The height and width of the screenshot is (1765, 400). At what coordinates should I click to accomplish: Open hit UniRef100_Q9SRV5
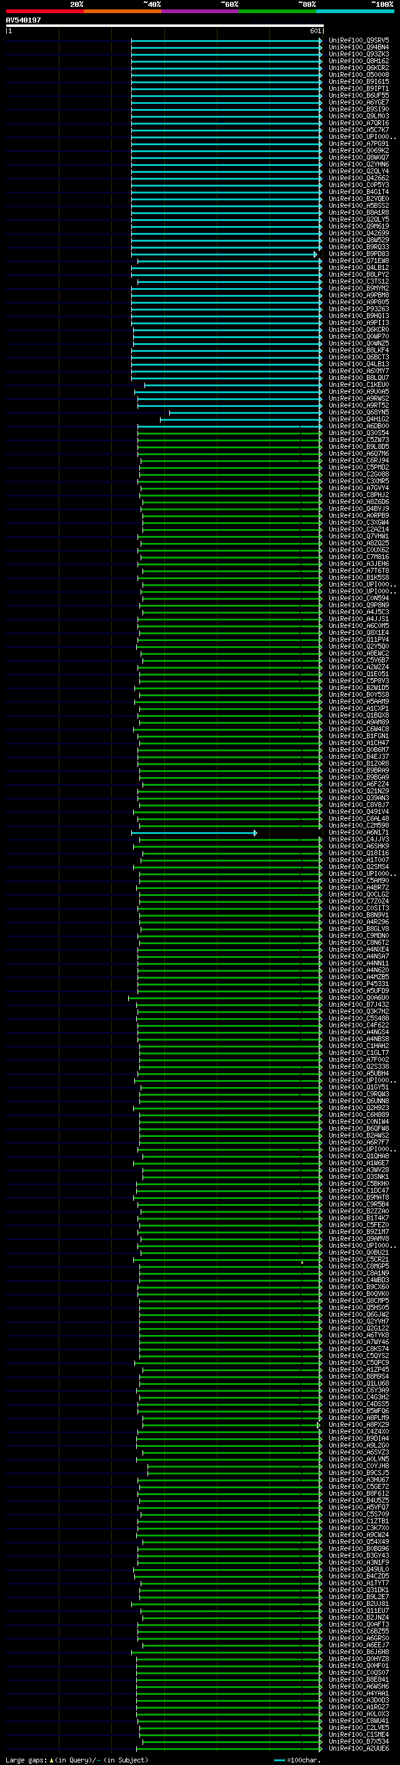(x=359, y=41)
